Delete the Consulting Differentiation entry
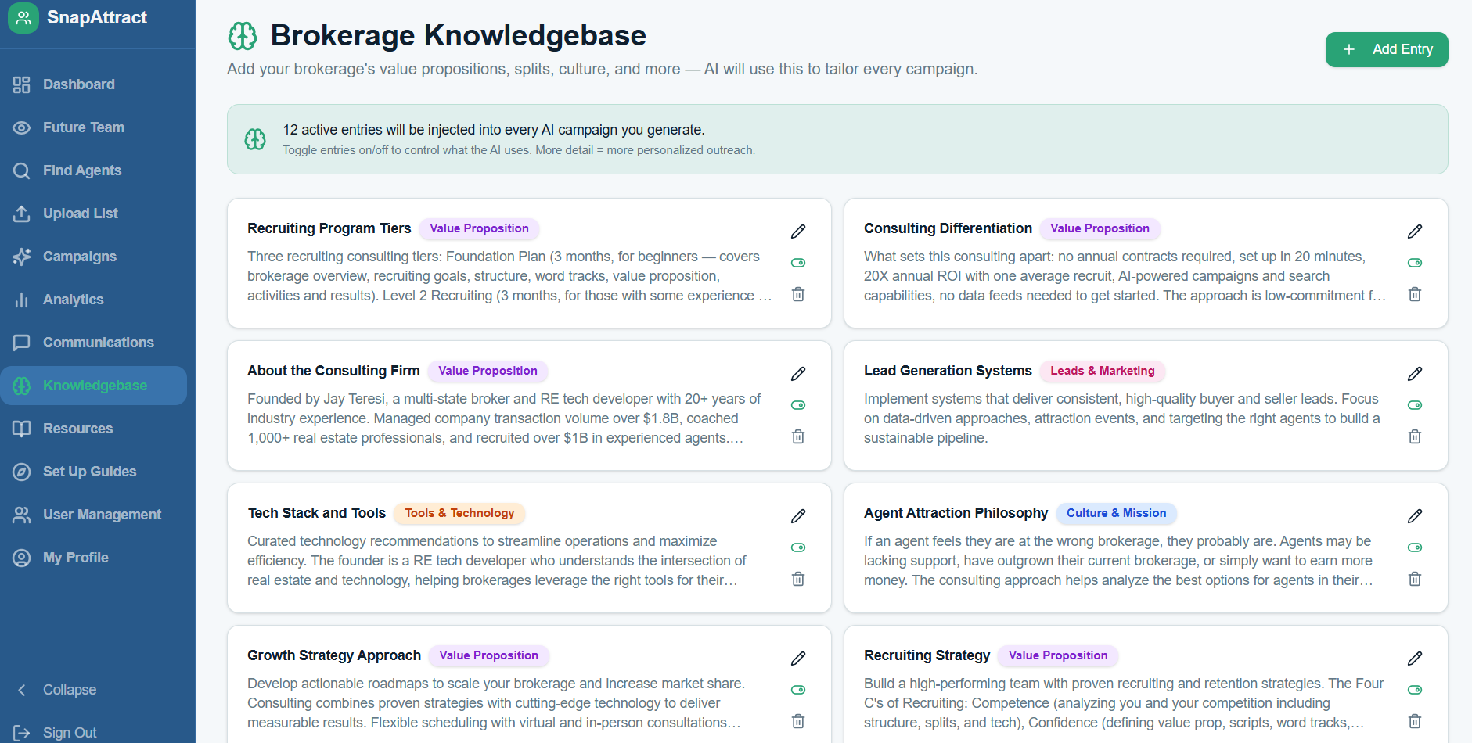Screen dimensions: 1472x743 click(1415, 294)
